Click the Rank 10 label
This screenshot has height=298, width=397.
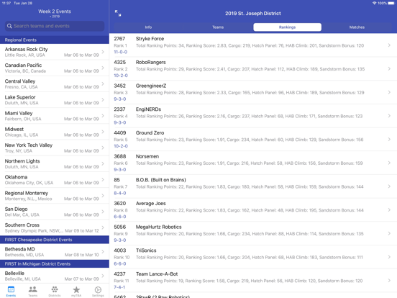[x=122, y=258]
